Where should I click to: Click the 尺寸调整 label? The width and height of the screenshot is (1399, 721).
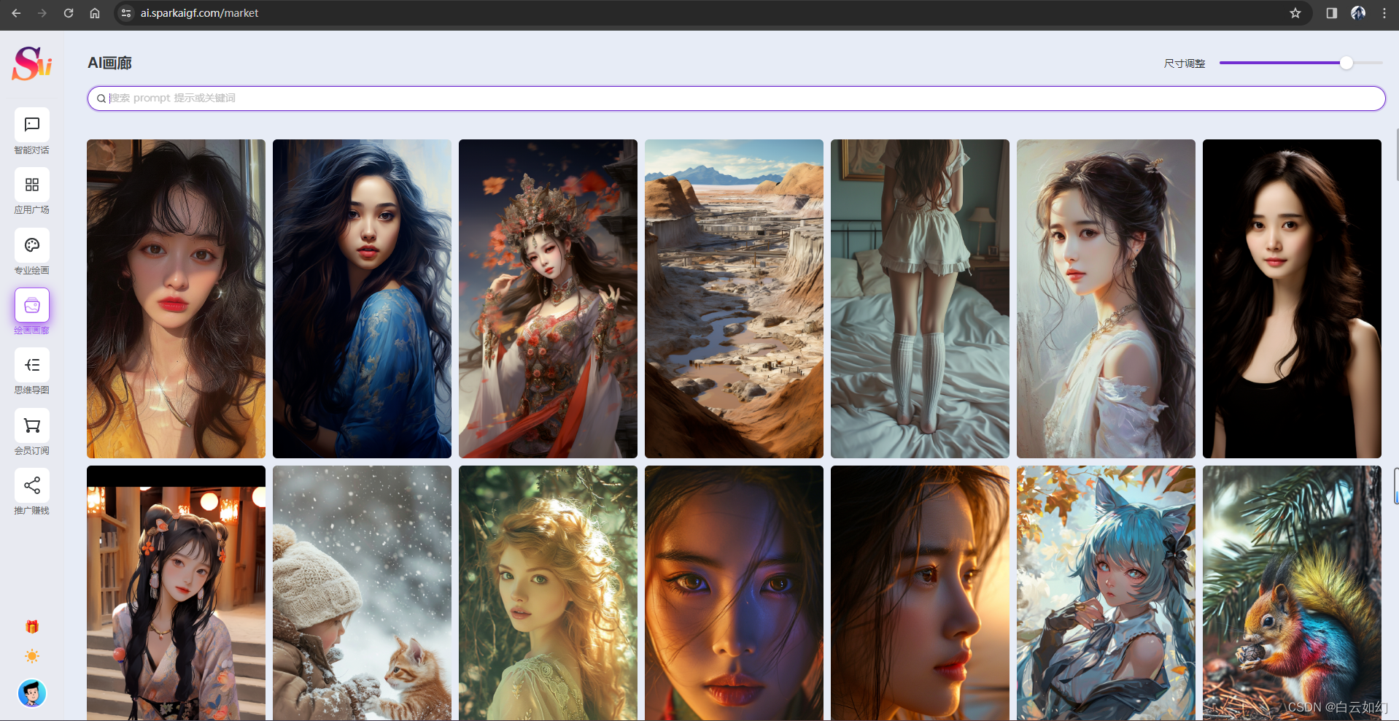click(1185, 63)
